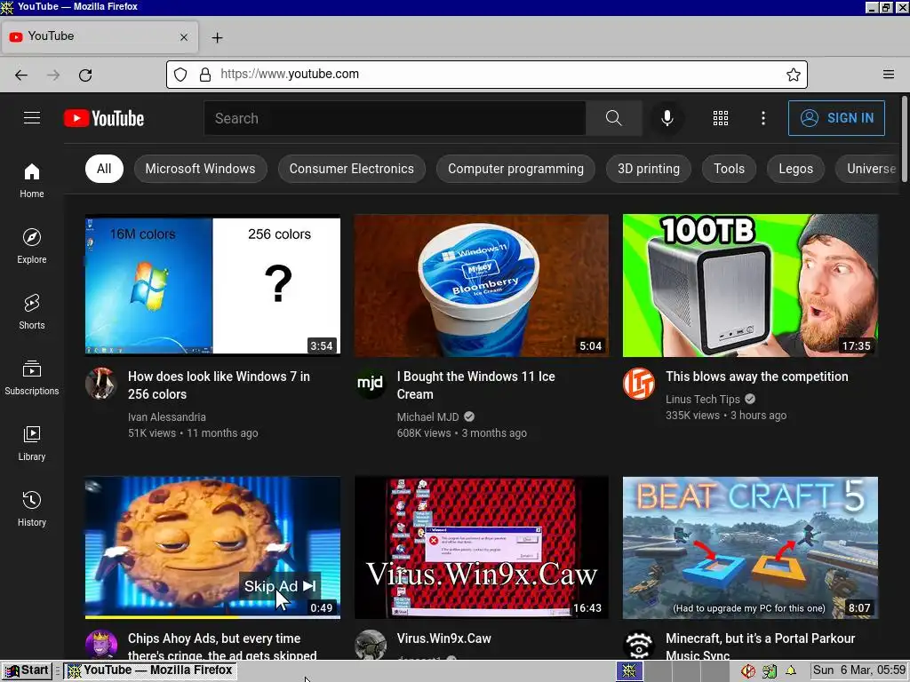Open Linus Tech Tips channel avatar
The height and width of the screenshot is (682, 910).
pos(639,384)
